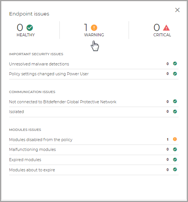This screenshot has height=202, width=188.
Task: Click orange warning icon for Modules disabled row
Action: 175,139
